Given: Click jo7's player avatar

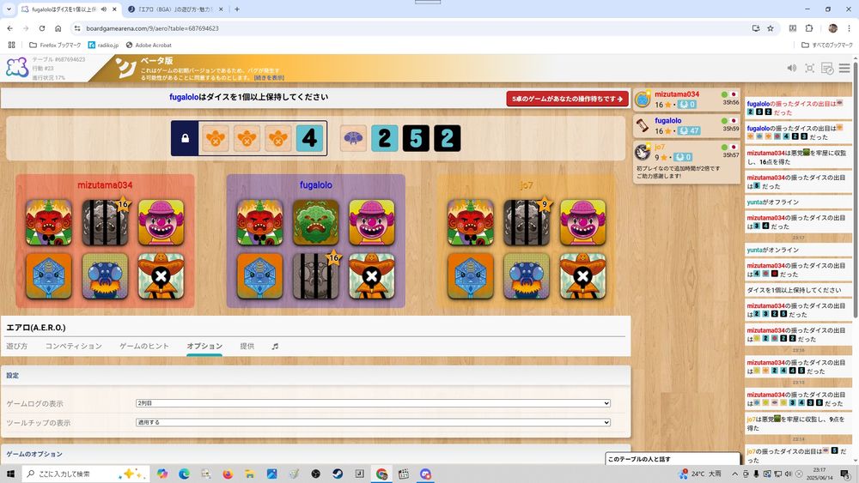Looking at the screenshot, I should pos(643,152).
